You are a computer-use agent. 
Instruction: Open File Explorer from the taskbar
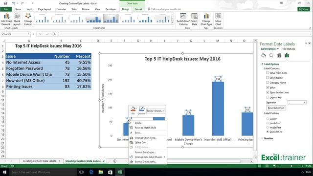(x=101, y=172)
